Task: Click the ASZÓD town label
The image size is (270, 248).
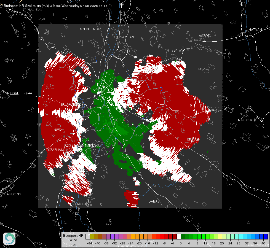Action: coord(205,36)
